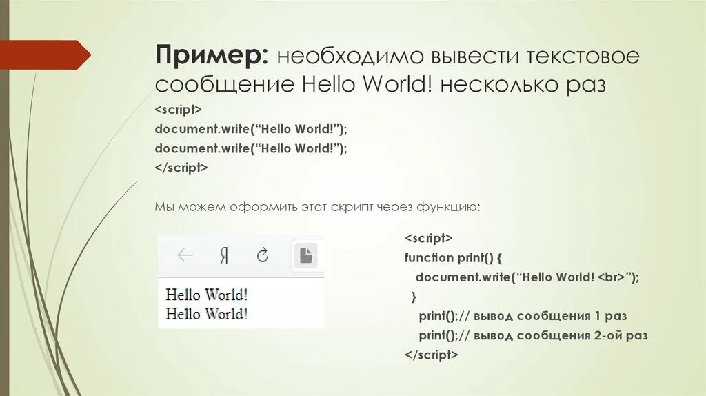Click the first opening <script> tag

click(179, 110)
